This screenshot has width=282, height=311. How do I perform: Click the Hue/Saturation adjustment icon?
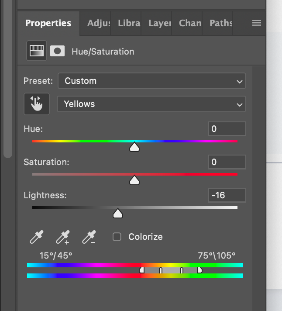(x=37, y=51)
